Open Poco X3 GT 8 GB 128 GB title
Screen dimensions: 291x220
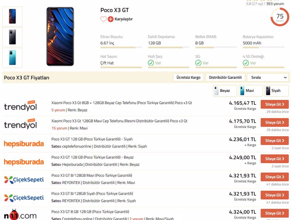[x=90, y=212]
